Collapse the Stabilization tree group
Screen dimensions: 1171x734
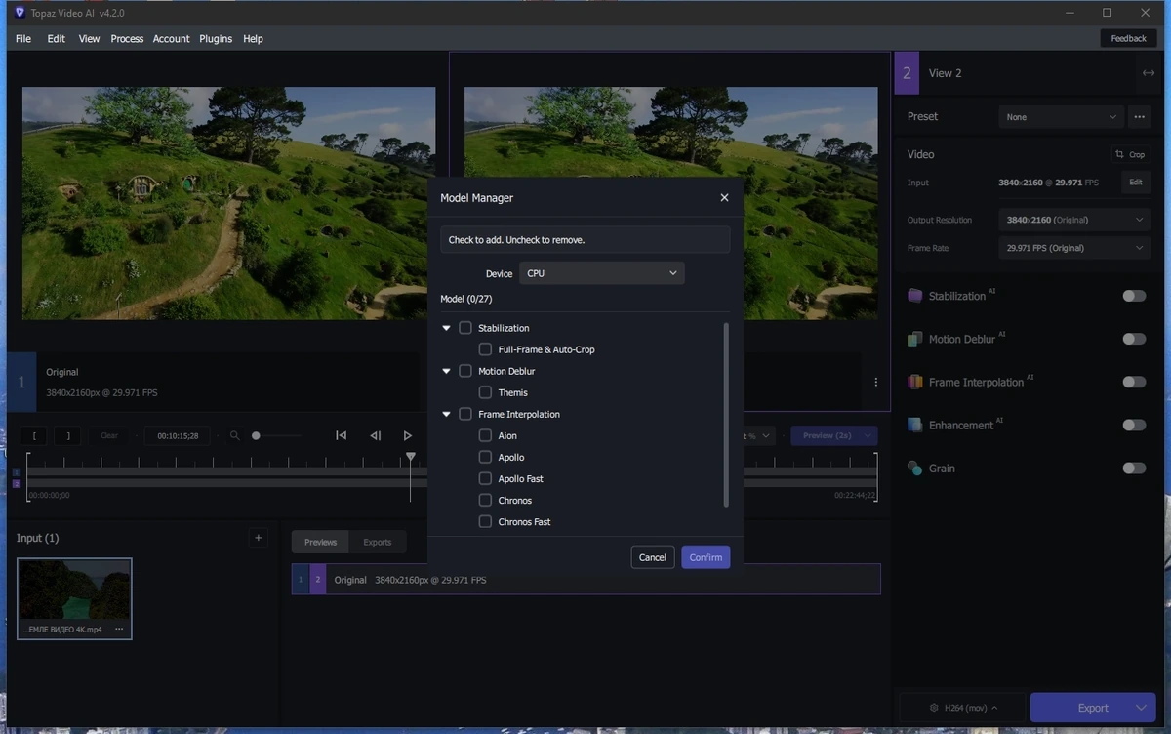point(446,328)
